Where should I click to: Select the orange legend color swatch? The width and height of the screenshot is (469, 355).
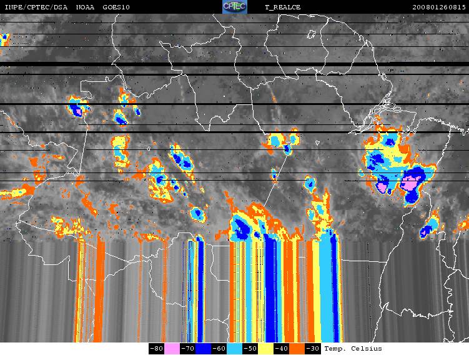pos(297,349)
